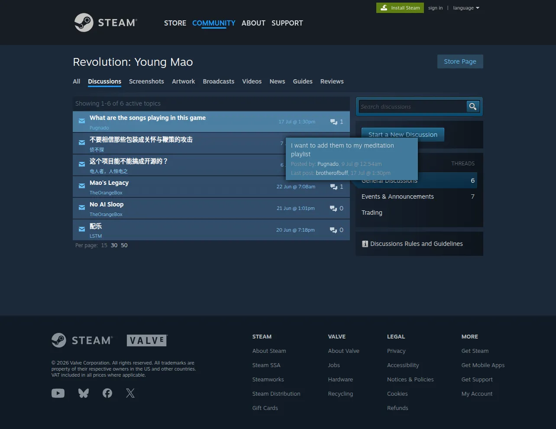Click the Install Steam button

[400, 8]
